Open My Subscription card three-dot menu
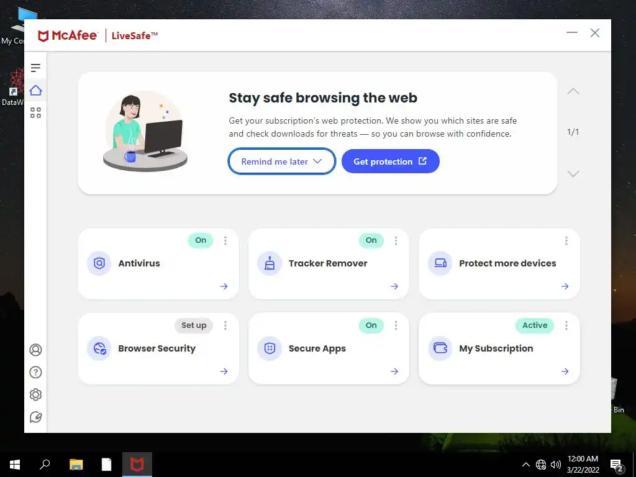636x477 pixels. tap(566, 325)
